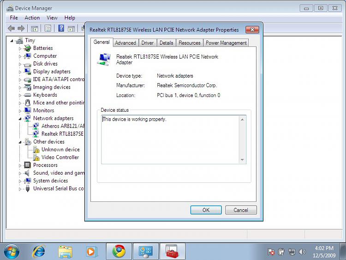346x260 pixels.
Task: Select the Disk drives icon
Action: tap(28, 64)
